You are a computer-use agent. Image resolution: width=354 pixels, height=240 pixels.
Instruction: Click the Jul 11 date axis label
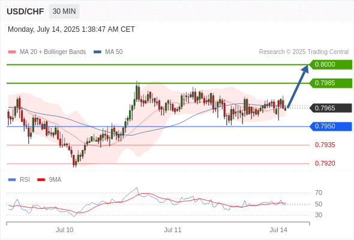(173, 230)
